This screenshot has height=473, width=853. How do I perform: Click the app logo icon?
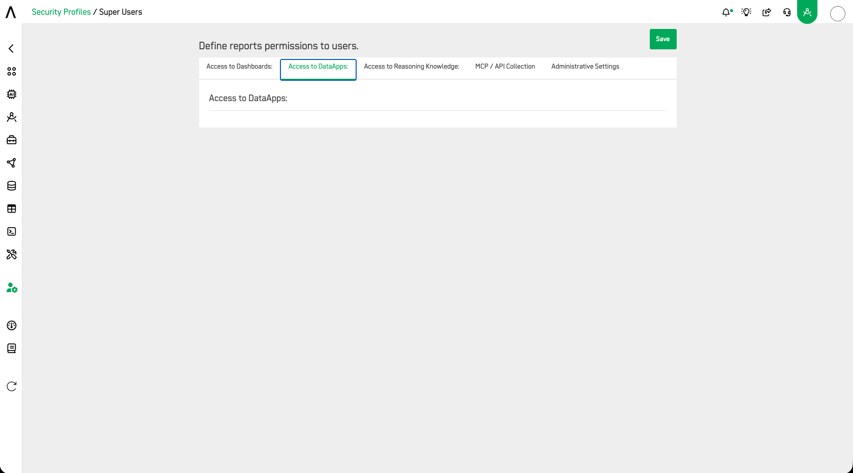(x=11, y=12)
